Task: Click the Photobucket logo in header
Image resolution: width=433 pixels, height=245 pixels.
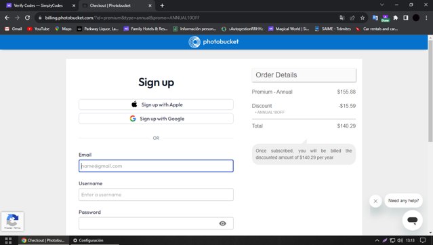Action: point(213,42)
